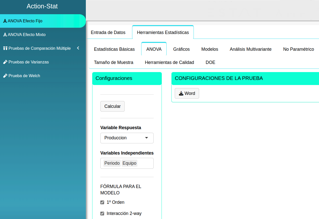Go to the Gráficos tab
The width and height of the screenshot is (319, 219).
[x=181, y=49]
